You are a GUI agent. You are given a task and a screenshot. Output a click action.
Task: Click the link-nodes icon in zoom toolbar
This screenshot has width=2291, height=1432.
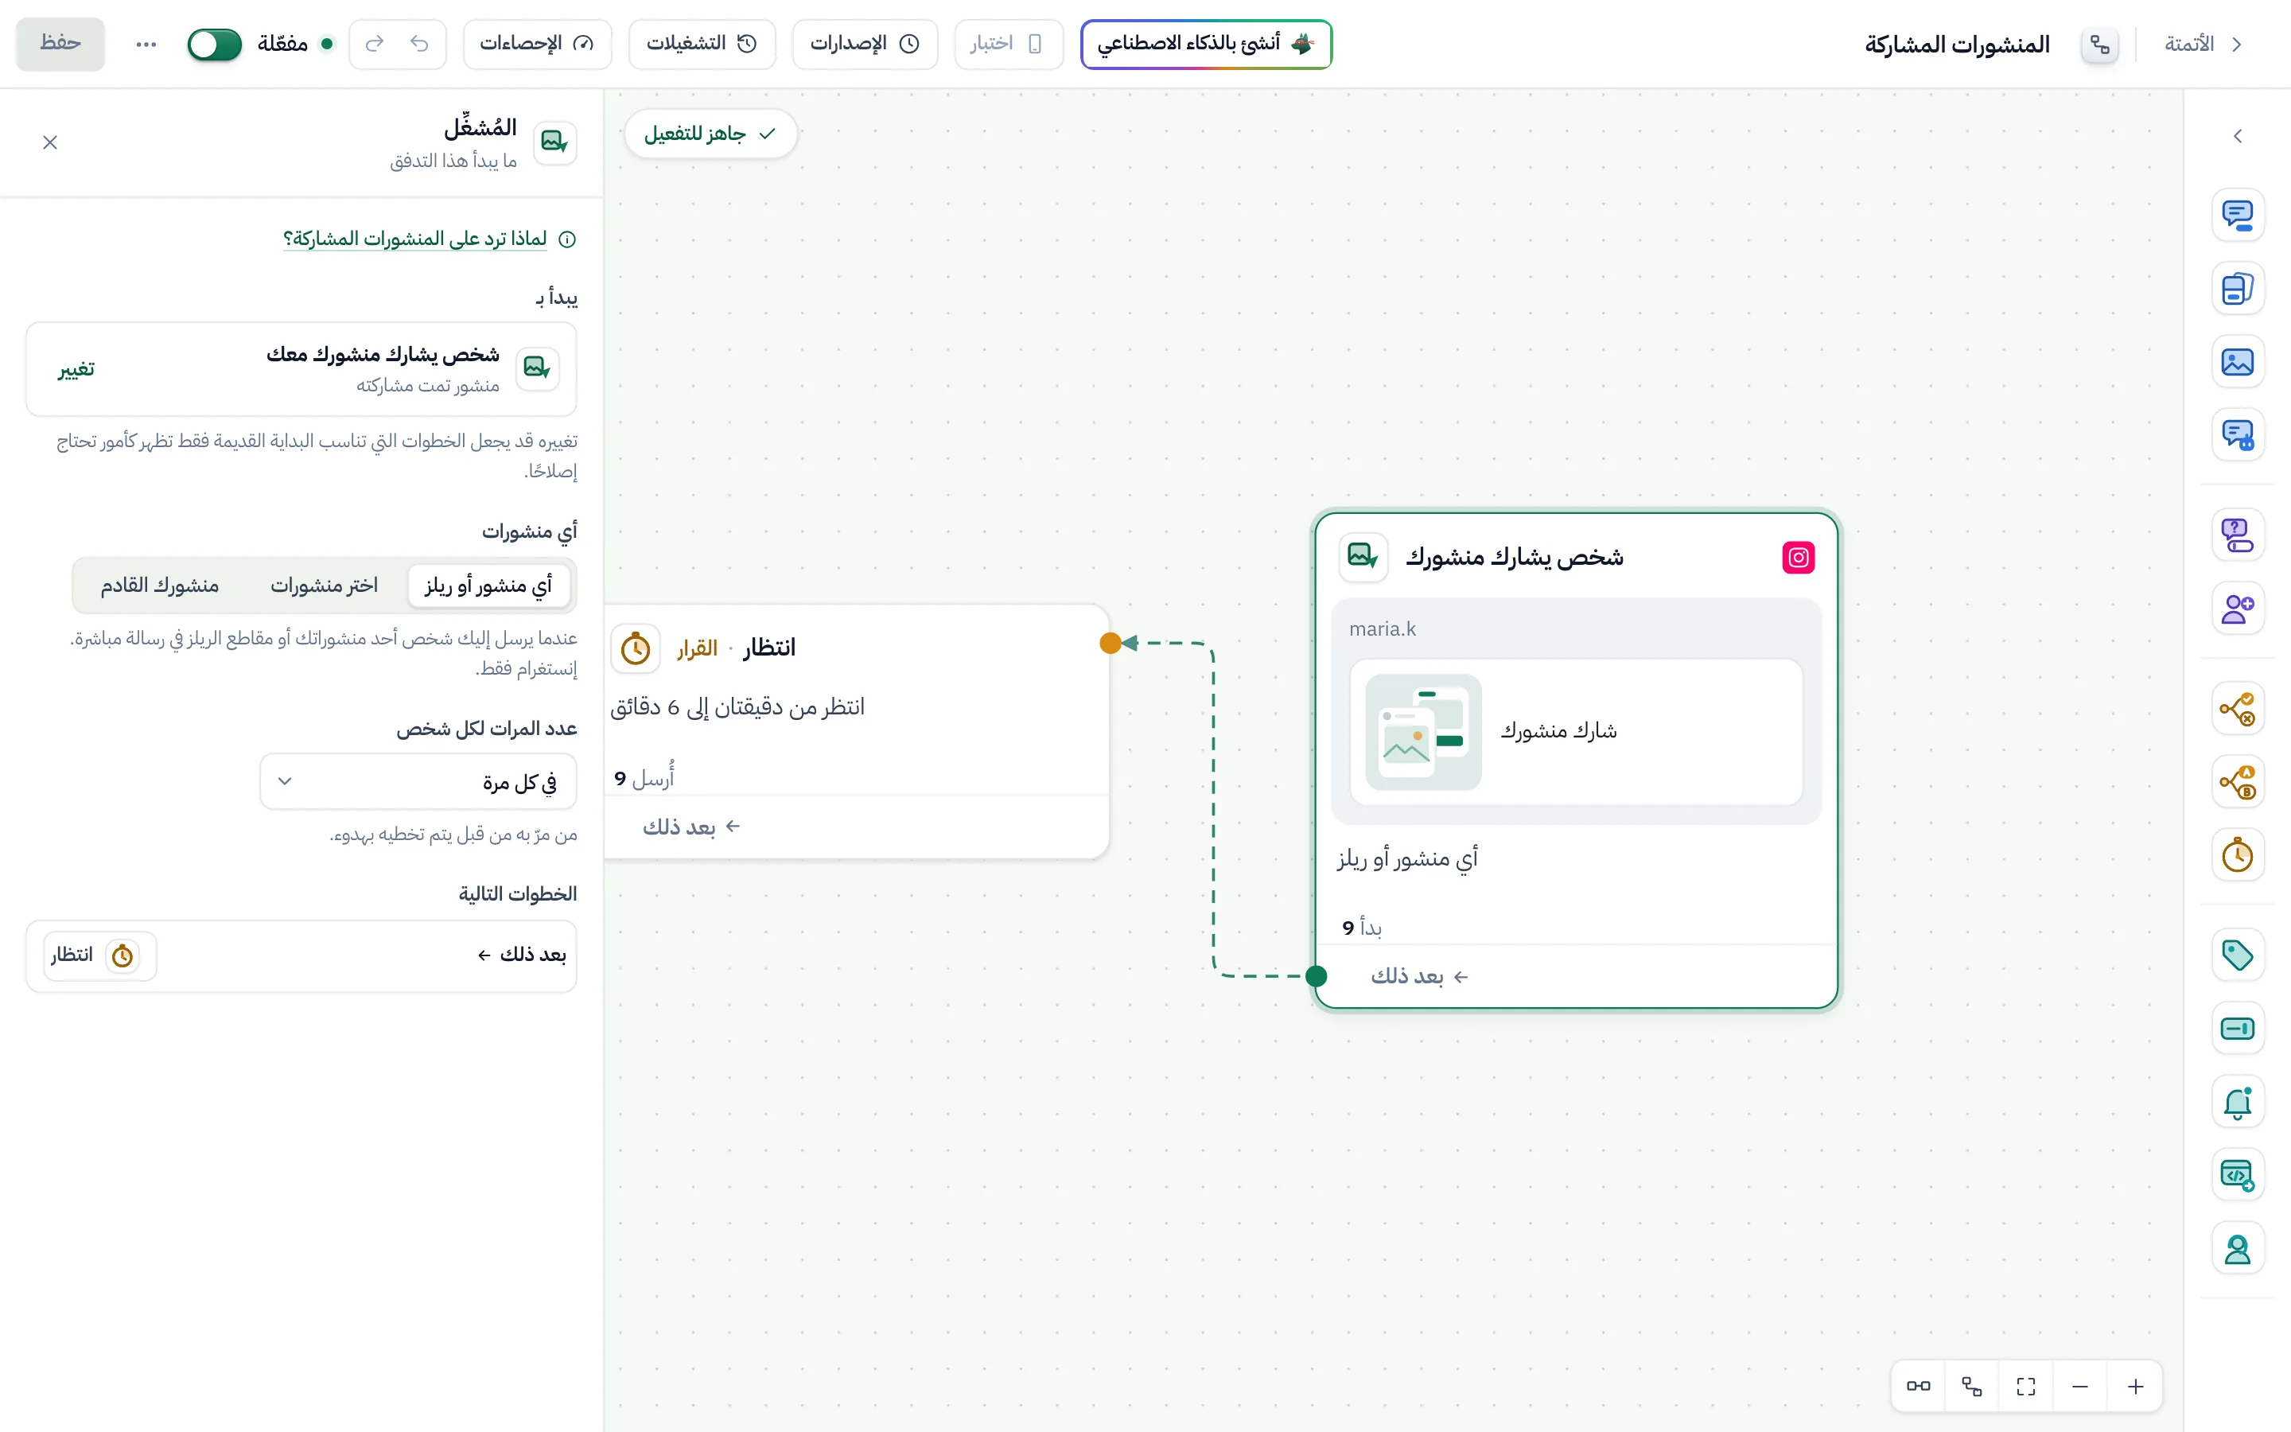[x=1918, y=1387]
